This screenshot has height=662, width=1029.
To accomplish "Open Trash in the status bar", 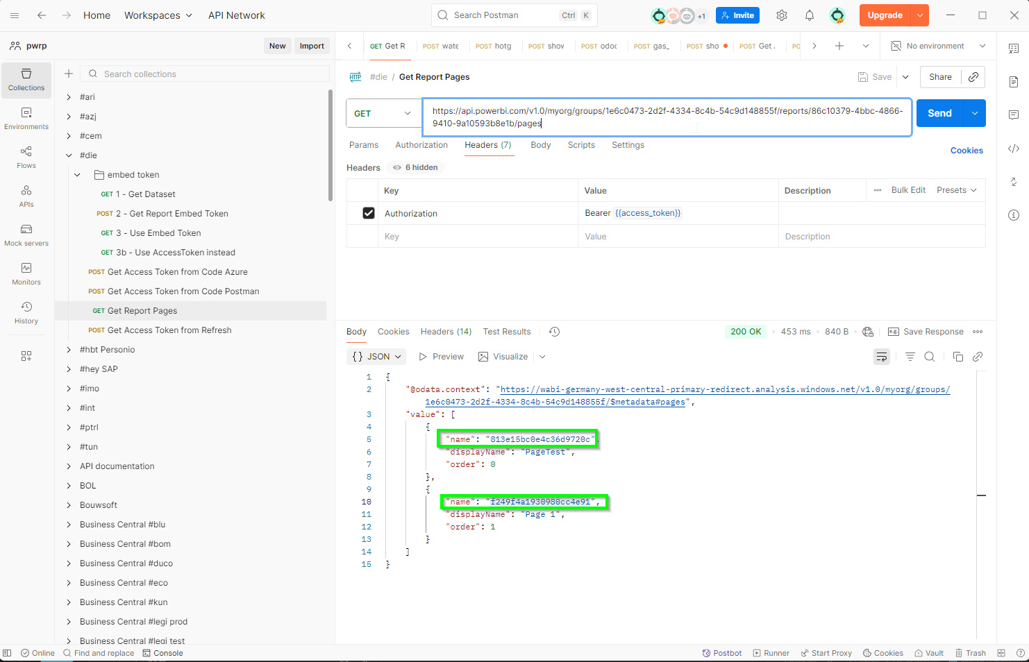I will click(971, 653).
